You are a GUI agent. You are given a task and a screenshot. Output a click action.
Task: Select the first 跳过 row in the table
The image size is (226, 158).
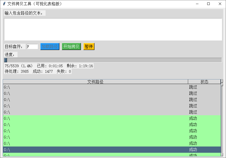click(x=112, y=87)
